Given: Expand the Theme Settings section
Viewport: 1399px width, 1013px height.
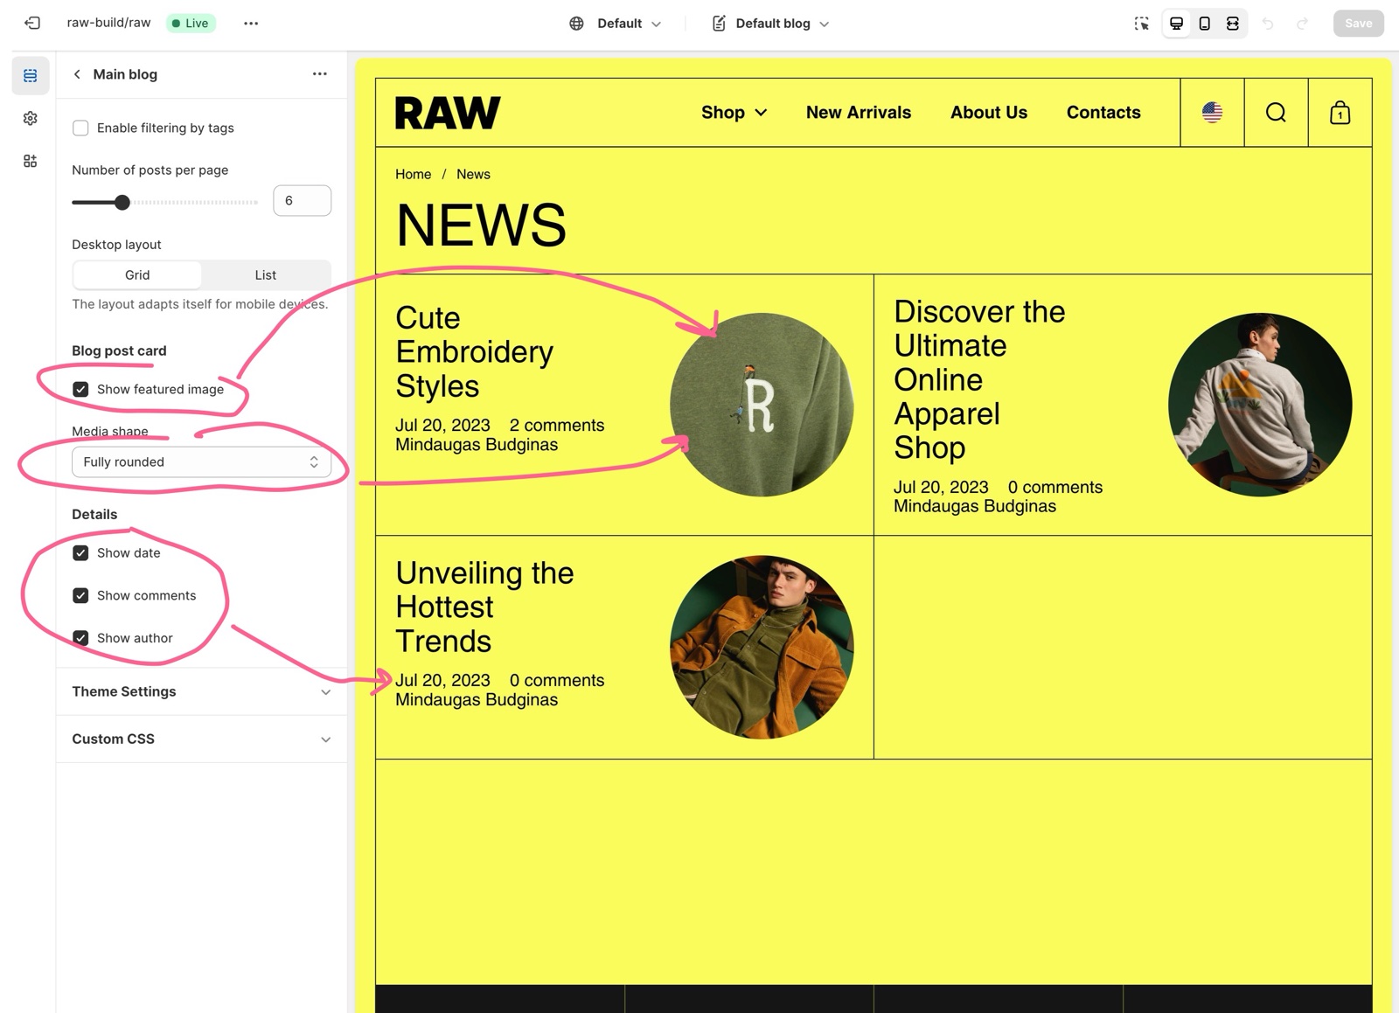Looking at the screenshot, I should tap(201, 691).
